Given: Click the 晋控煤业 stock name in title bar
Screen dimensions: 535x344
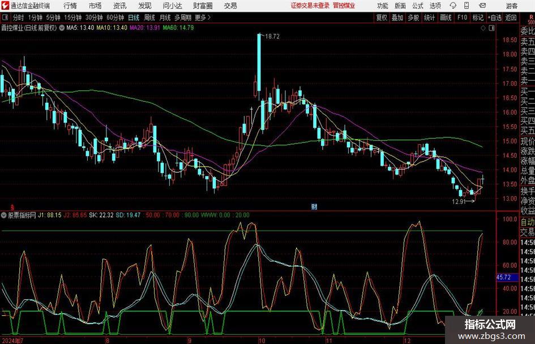Looking at the screenshot, I should pos(344,6).
